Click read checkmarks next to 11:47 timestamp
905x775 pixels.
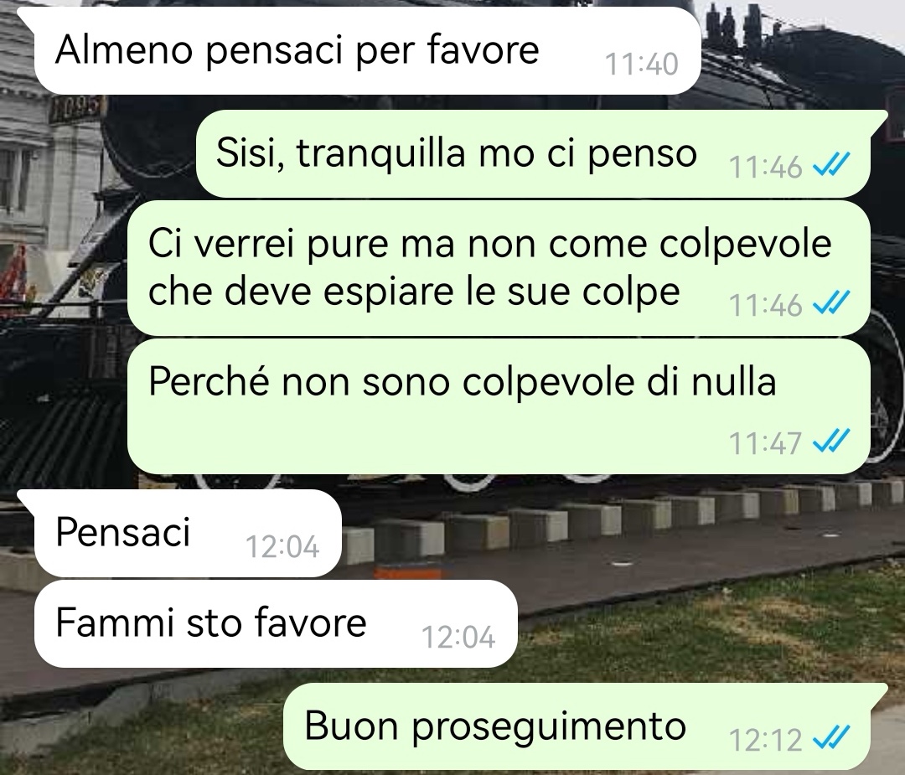tap(830, 442)
